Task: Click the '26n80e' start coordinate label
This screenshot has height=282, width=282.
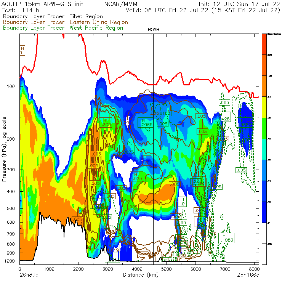Action: tap(29, 275)
